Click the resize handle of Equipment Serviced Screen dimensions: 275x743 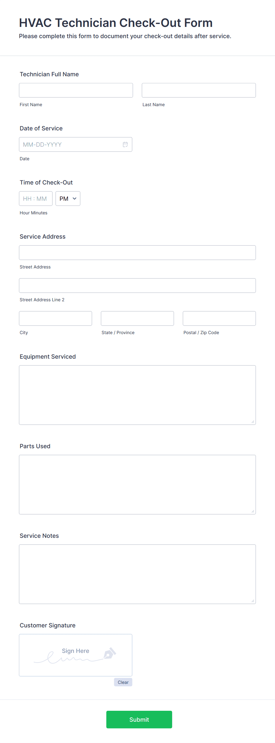pyautogui.click(x=253, y=422)
